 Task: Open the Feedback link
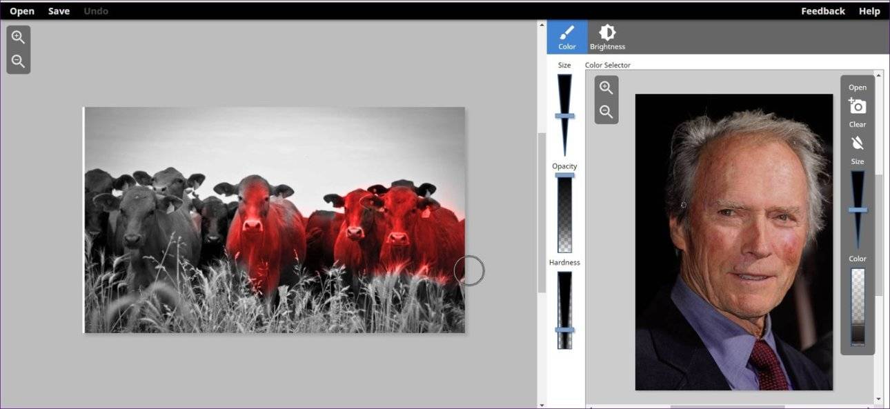(822, 11)
